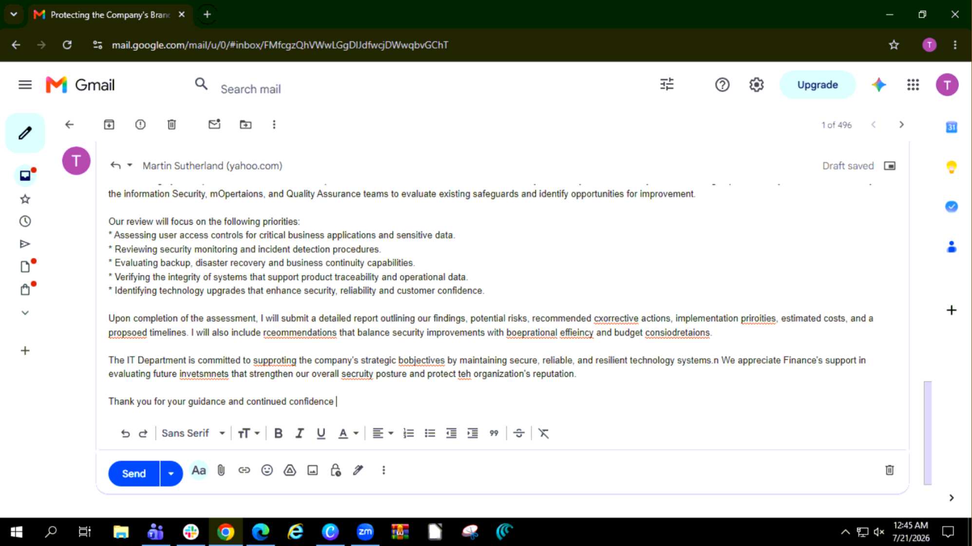Insert an emoji into the reply
This screenshot has height=546, width=972.
[x=267, y=470]
